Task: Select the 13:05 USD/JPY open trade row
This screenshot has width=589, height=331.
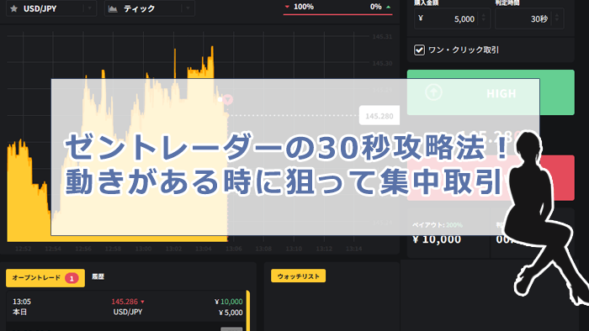Action: click(x=127, y=307)
